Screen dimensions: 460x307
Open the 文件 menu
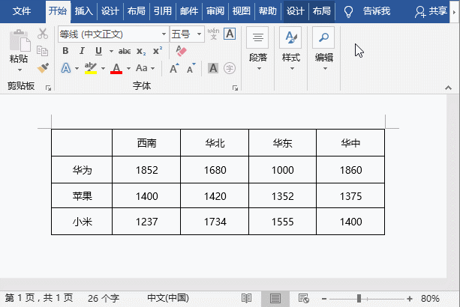click(22, 11)
